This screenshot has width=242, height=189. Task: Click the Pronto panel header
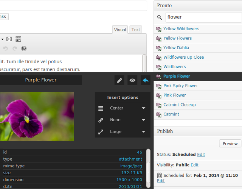[198, 6]
